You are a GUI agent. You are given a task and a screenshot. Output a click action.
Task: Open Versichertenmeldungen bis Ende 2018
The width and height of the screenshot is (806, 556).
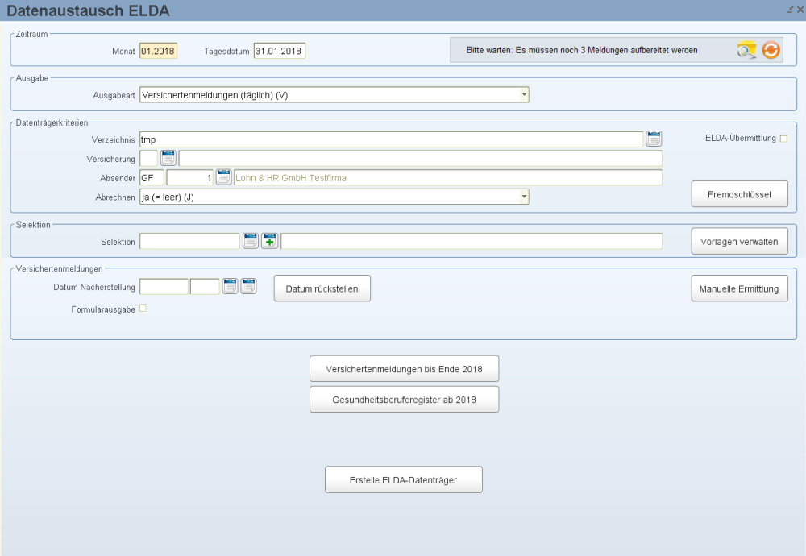(404, 369)
